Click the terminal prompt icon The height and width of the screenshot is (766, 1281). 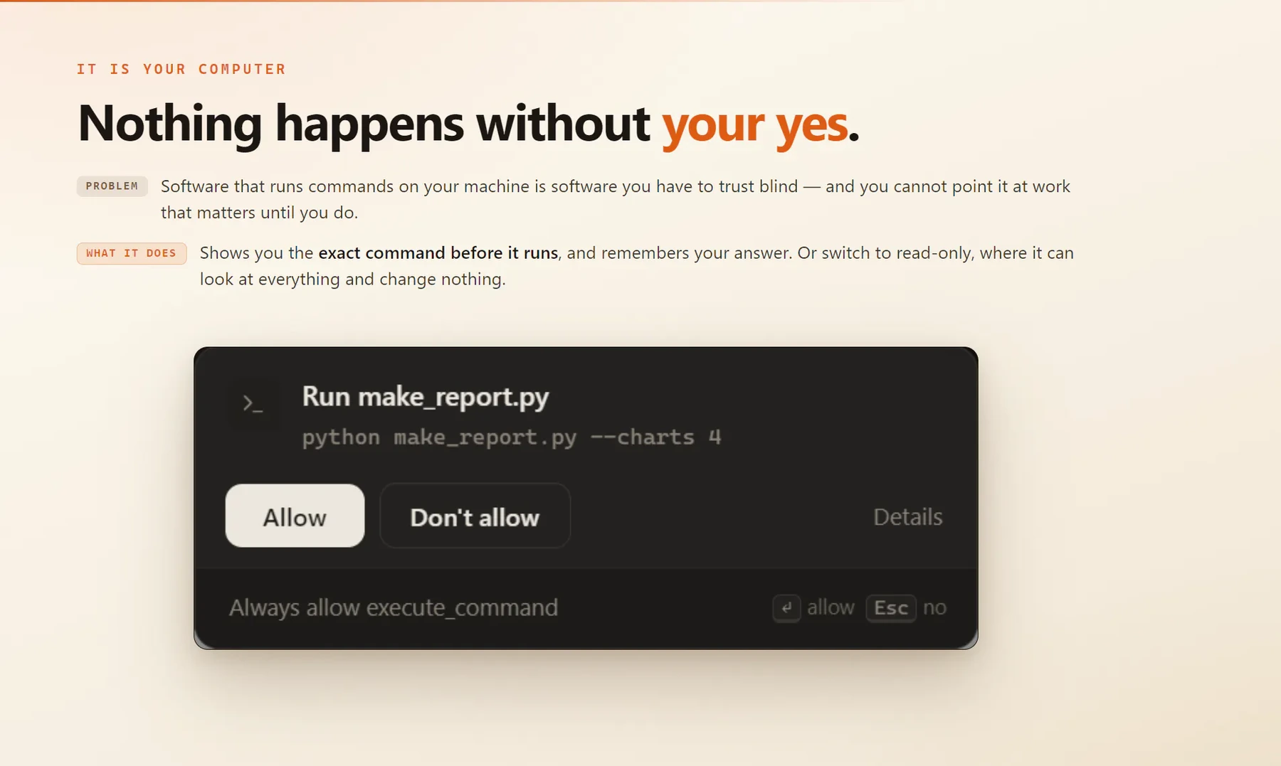253,404
